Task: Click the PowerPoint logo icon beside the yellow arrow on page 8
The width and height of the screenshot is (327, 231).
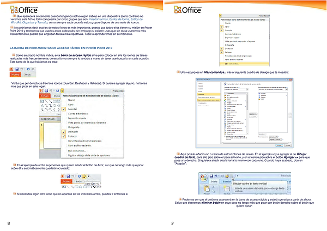Action: 41,90
